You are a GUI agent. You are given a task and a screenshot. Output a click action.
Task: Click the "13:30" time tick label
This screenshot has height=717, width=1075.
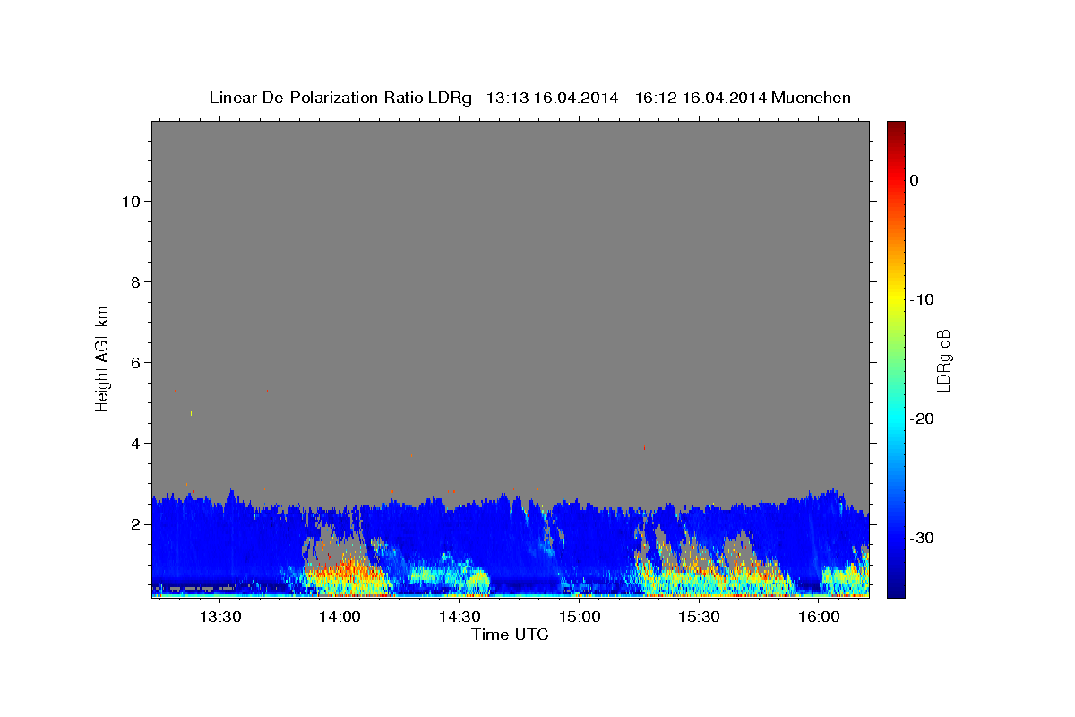[x=220, y=618]
